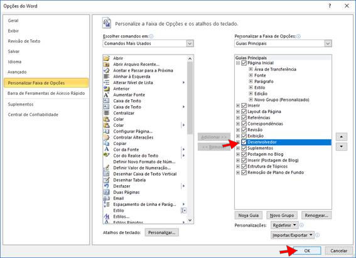Screen dimensions: 356x258
Task: Confirm the dialog with OK
Action: click(x=307, y=250)
